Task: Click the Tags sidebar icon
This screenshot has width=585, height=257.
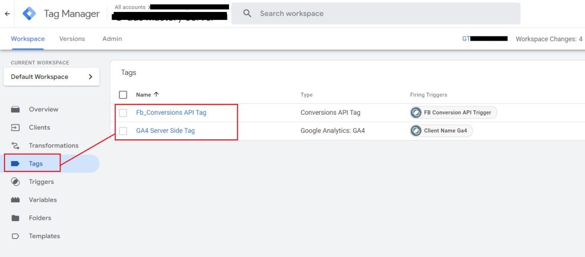Action: pos(15,164)
